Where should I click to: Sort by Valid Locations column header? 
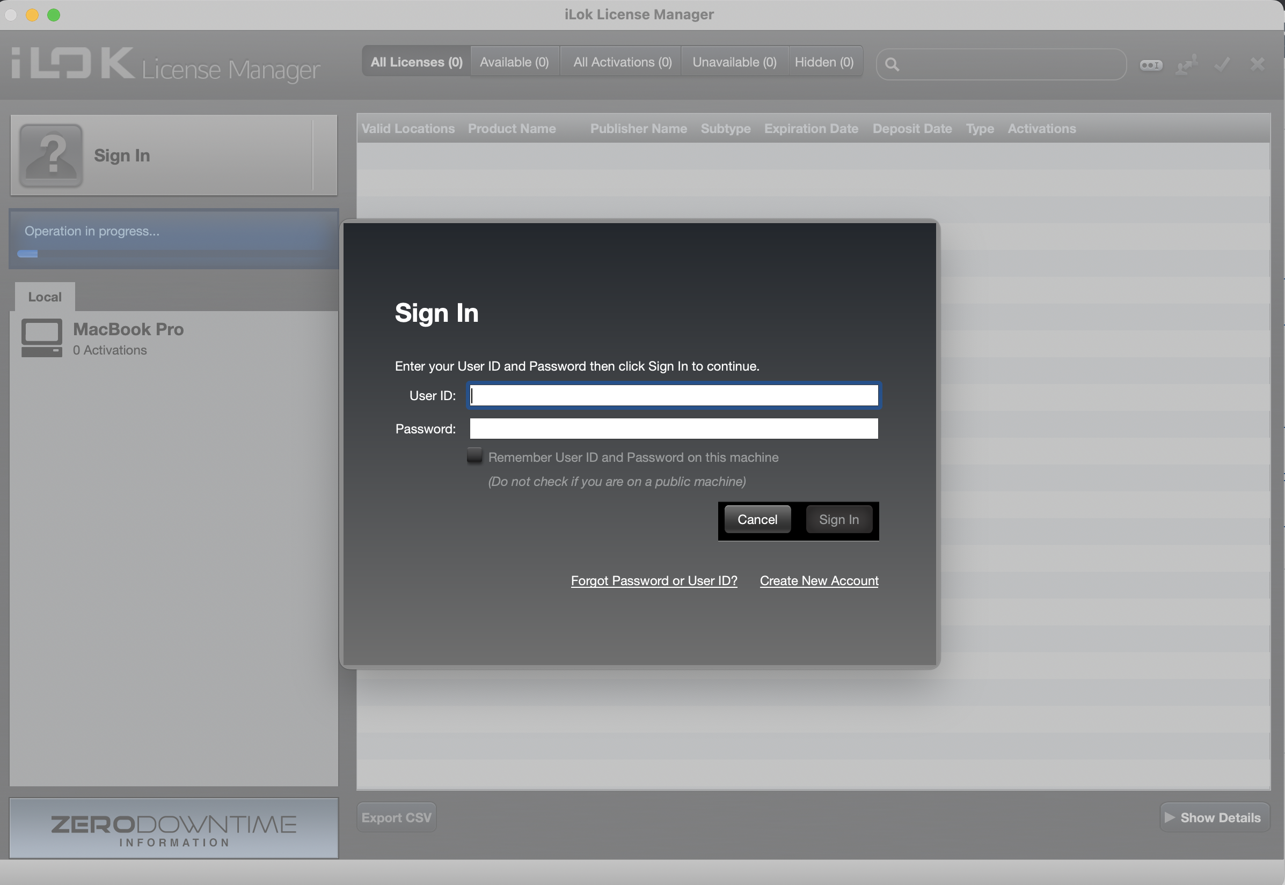(x=408, y=129)
